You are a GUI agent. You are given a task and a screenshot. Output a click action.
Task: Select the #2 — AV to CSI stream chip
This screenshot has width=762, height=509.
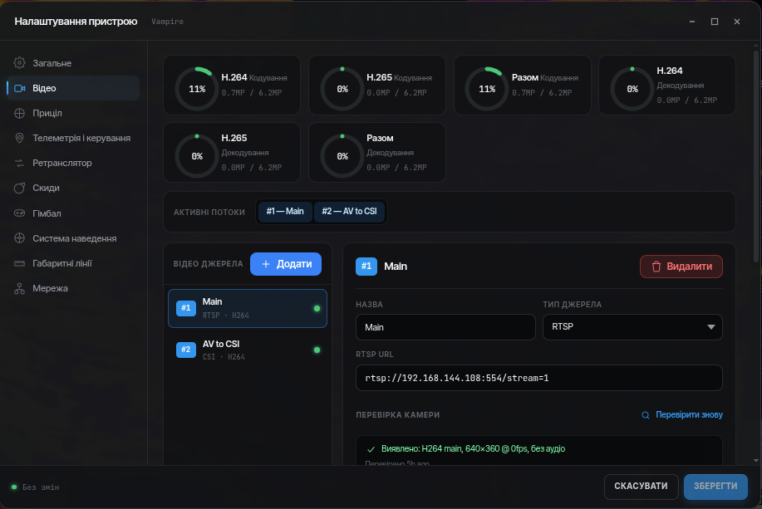[349, 211]
